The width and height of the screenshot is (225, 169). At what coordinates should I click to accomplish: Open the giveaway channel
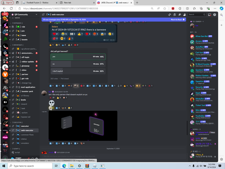[24, 66]
